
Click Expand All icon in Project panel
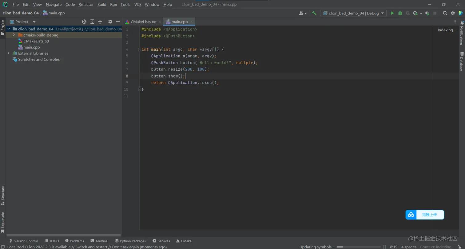[x=92, y=22]
